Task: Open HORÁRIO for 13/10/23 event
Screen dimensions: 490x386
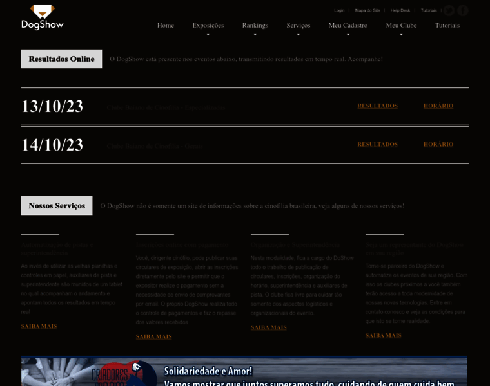Action: (438, 106)
